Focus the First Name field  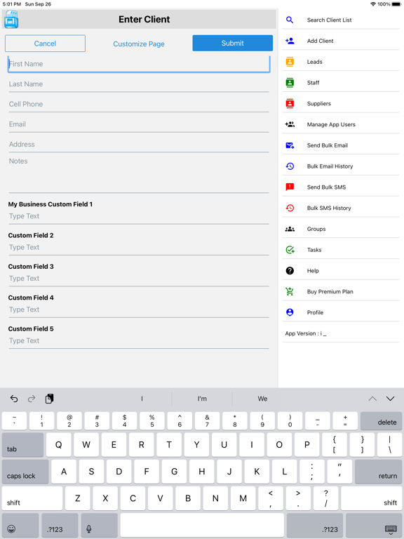click(x=139, y=64)
